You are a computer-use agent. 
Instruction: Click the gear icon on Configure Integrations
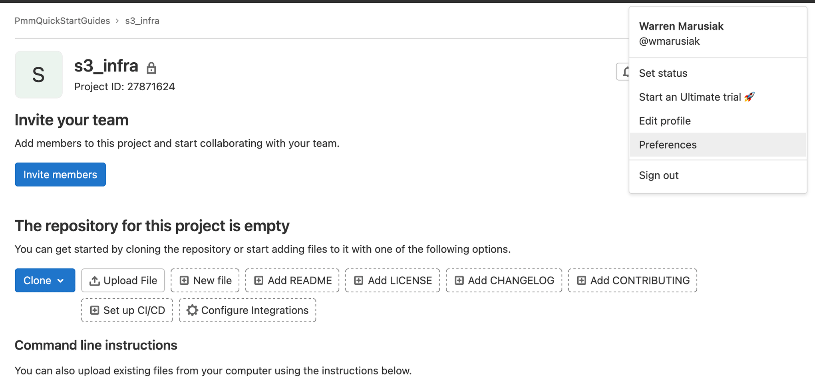192,310
